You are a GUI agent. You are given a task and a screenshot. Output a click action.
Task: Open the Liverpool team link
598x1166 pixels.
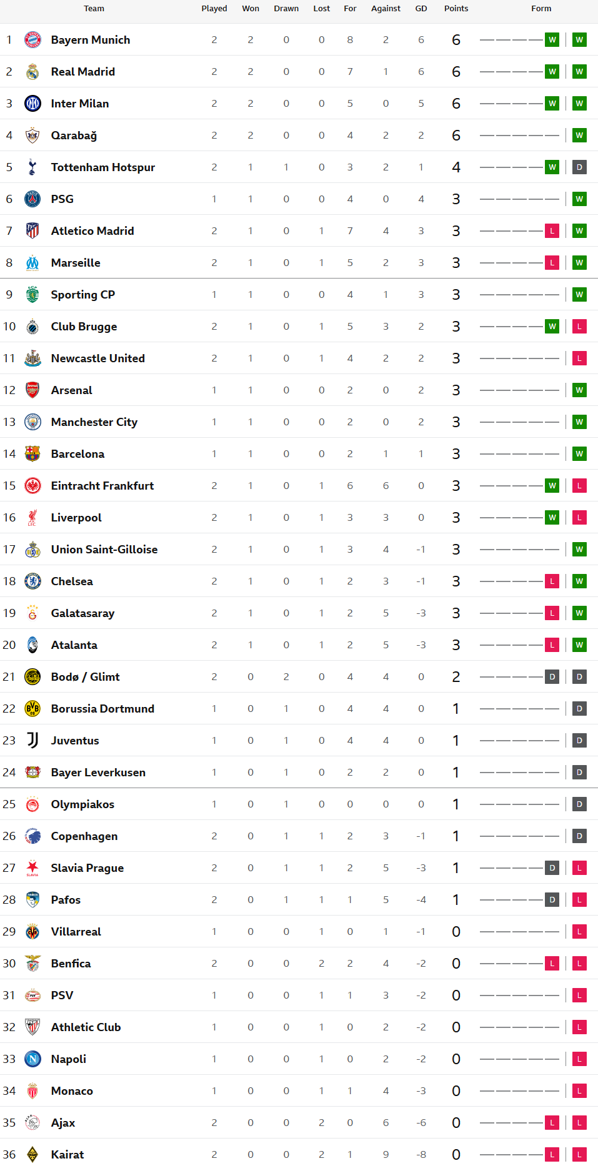76,518
